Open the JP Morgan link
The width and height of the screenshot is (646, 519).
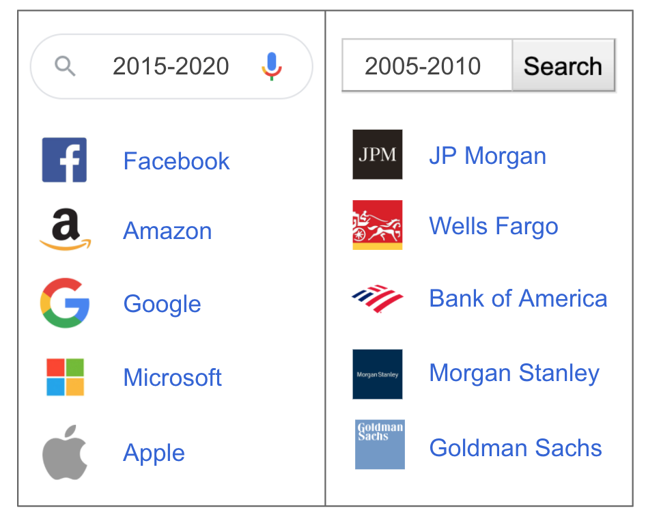click(x=488, y=156)
